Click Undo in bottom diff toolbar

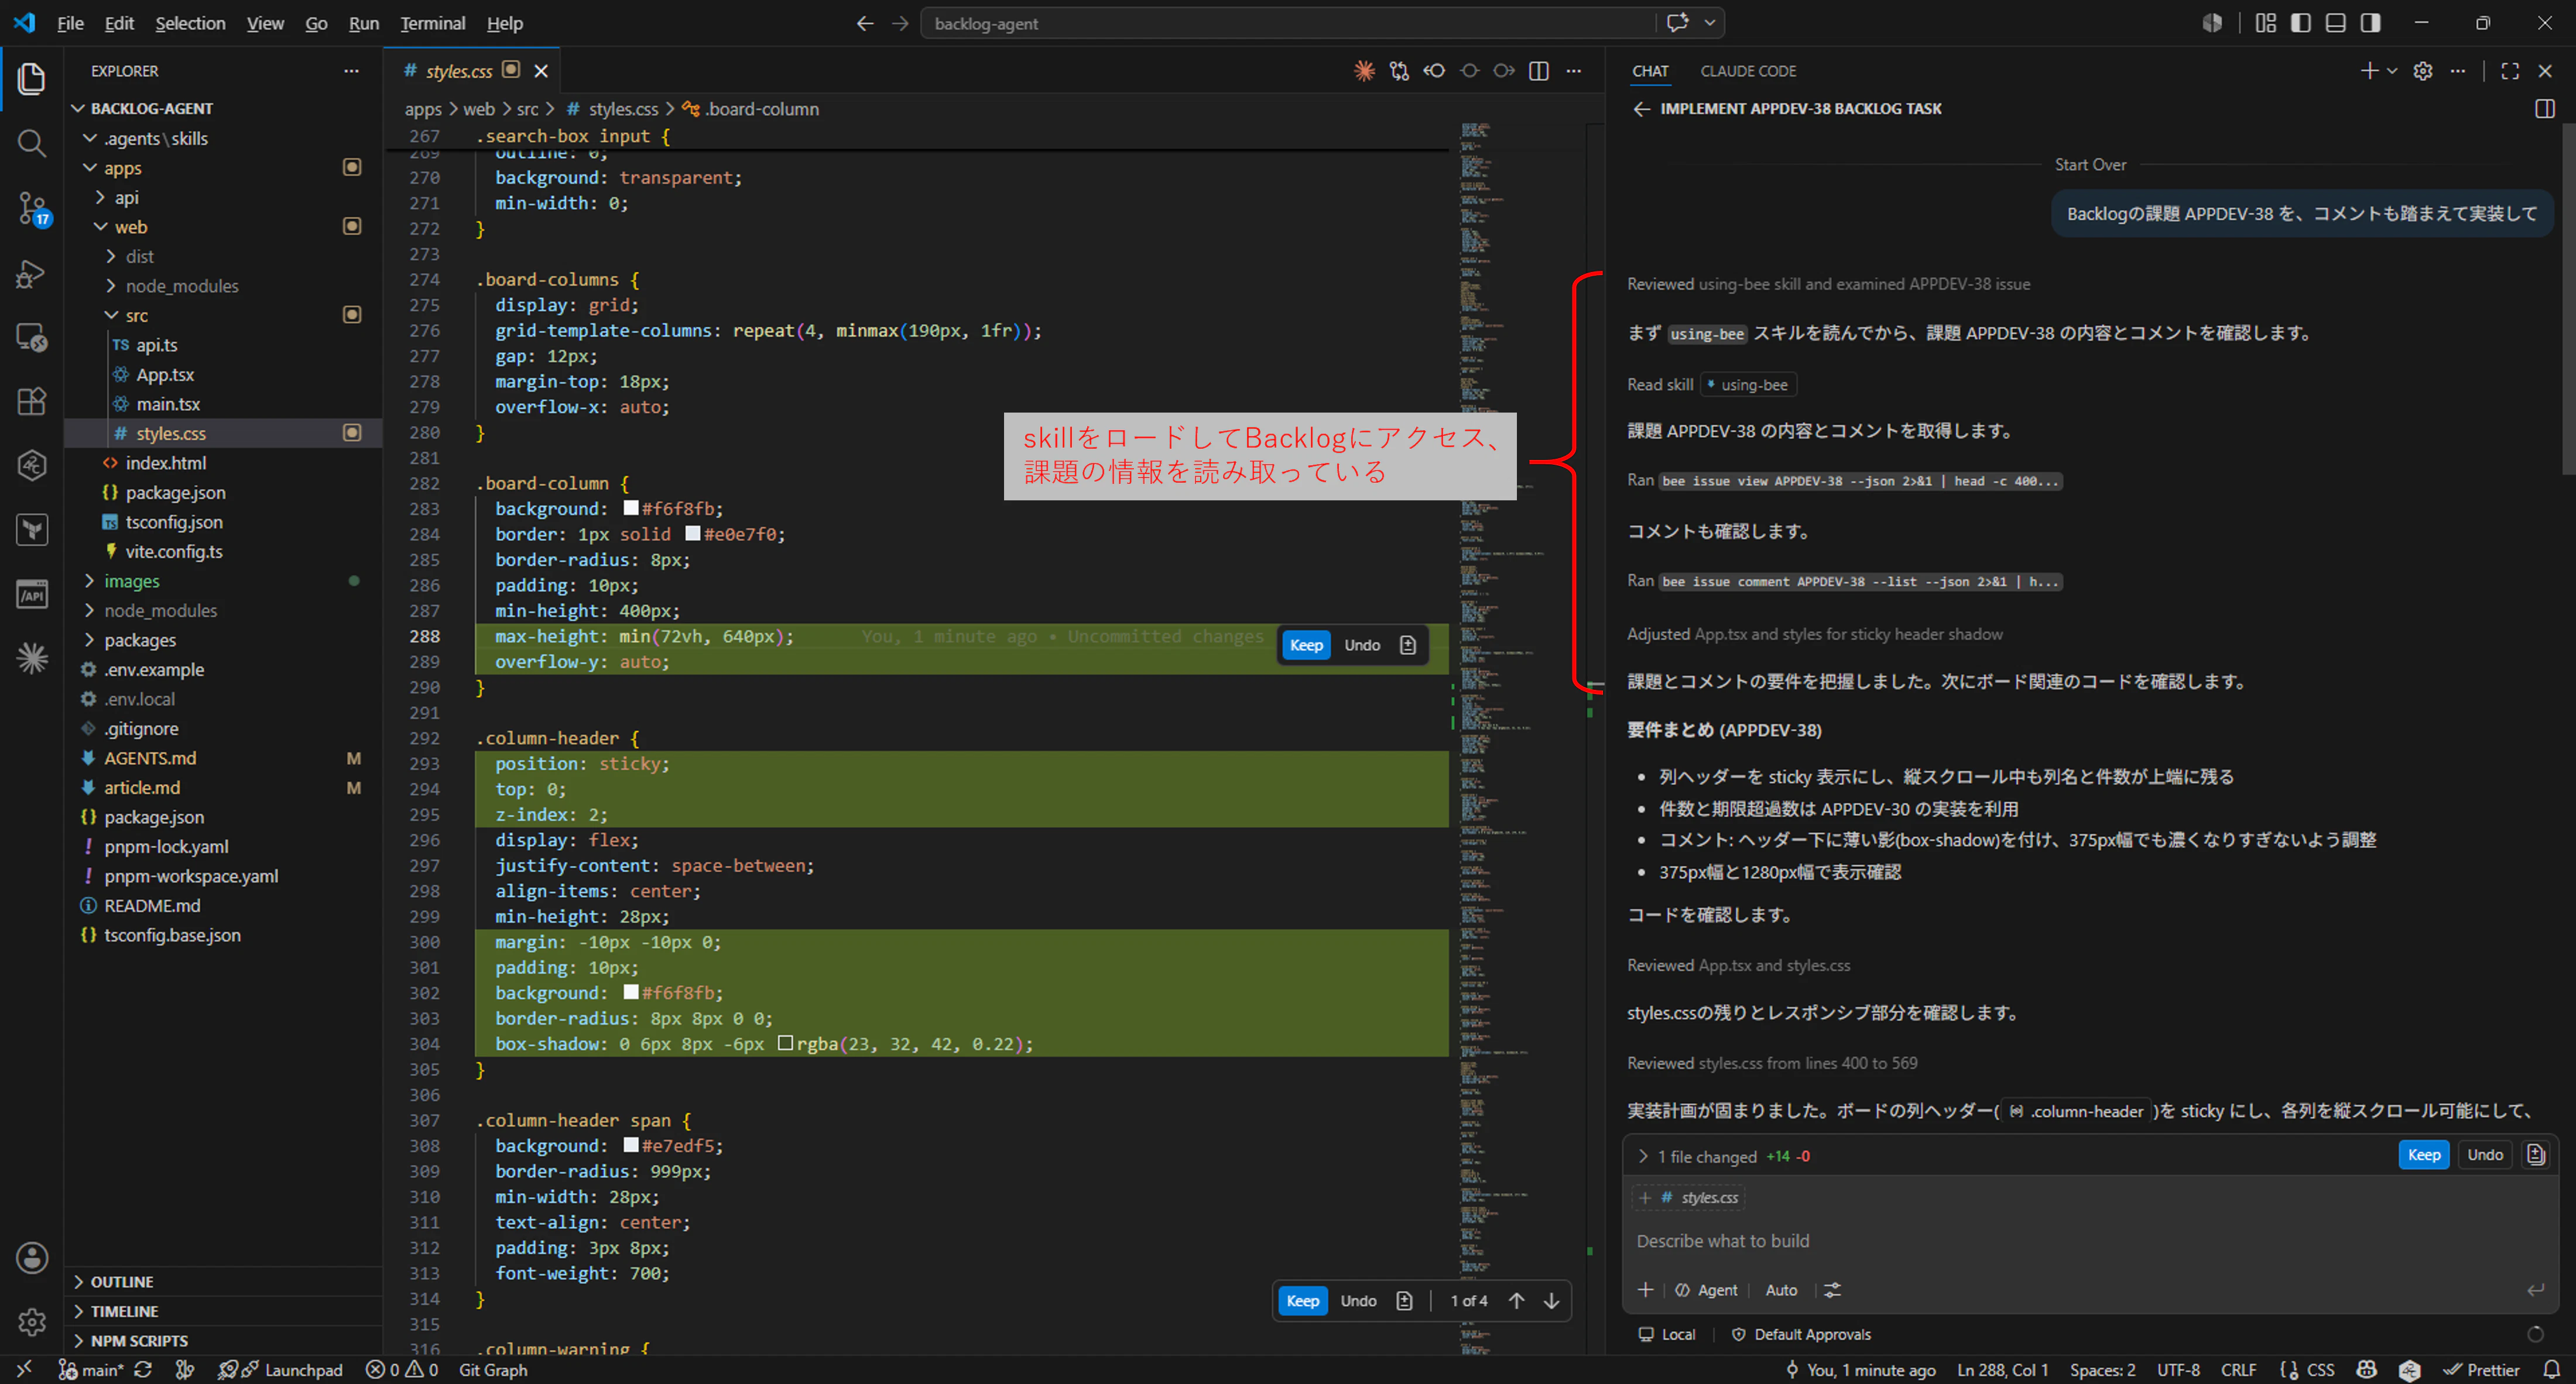click(x=1358, y=1301)
